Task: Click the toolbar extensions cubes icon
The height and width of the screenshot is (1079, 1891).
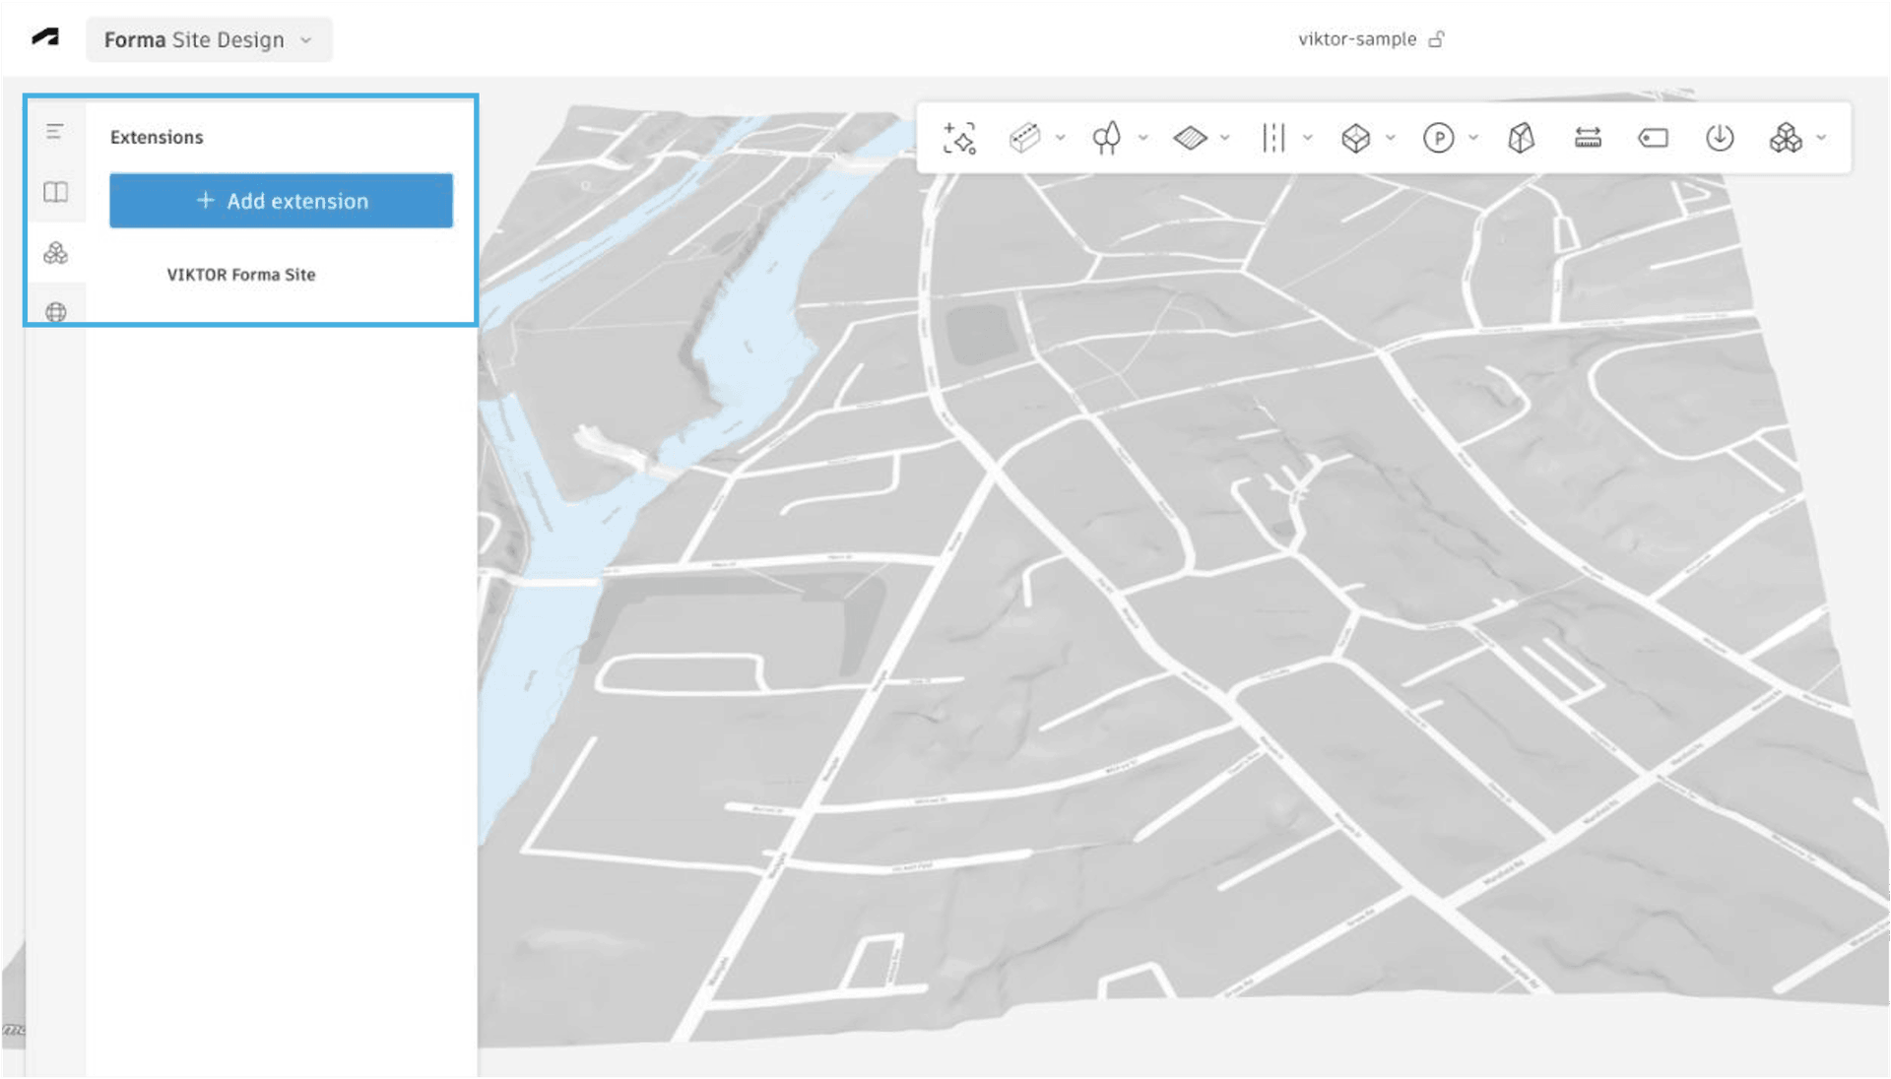Action: coord(1785,138)
